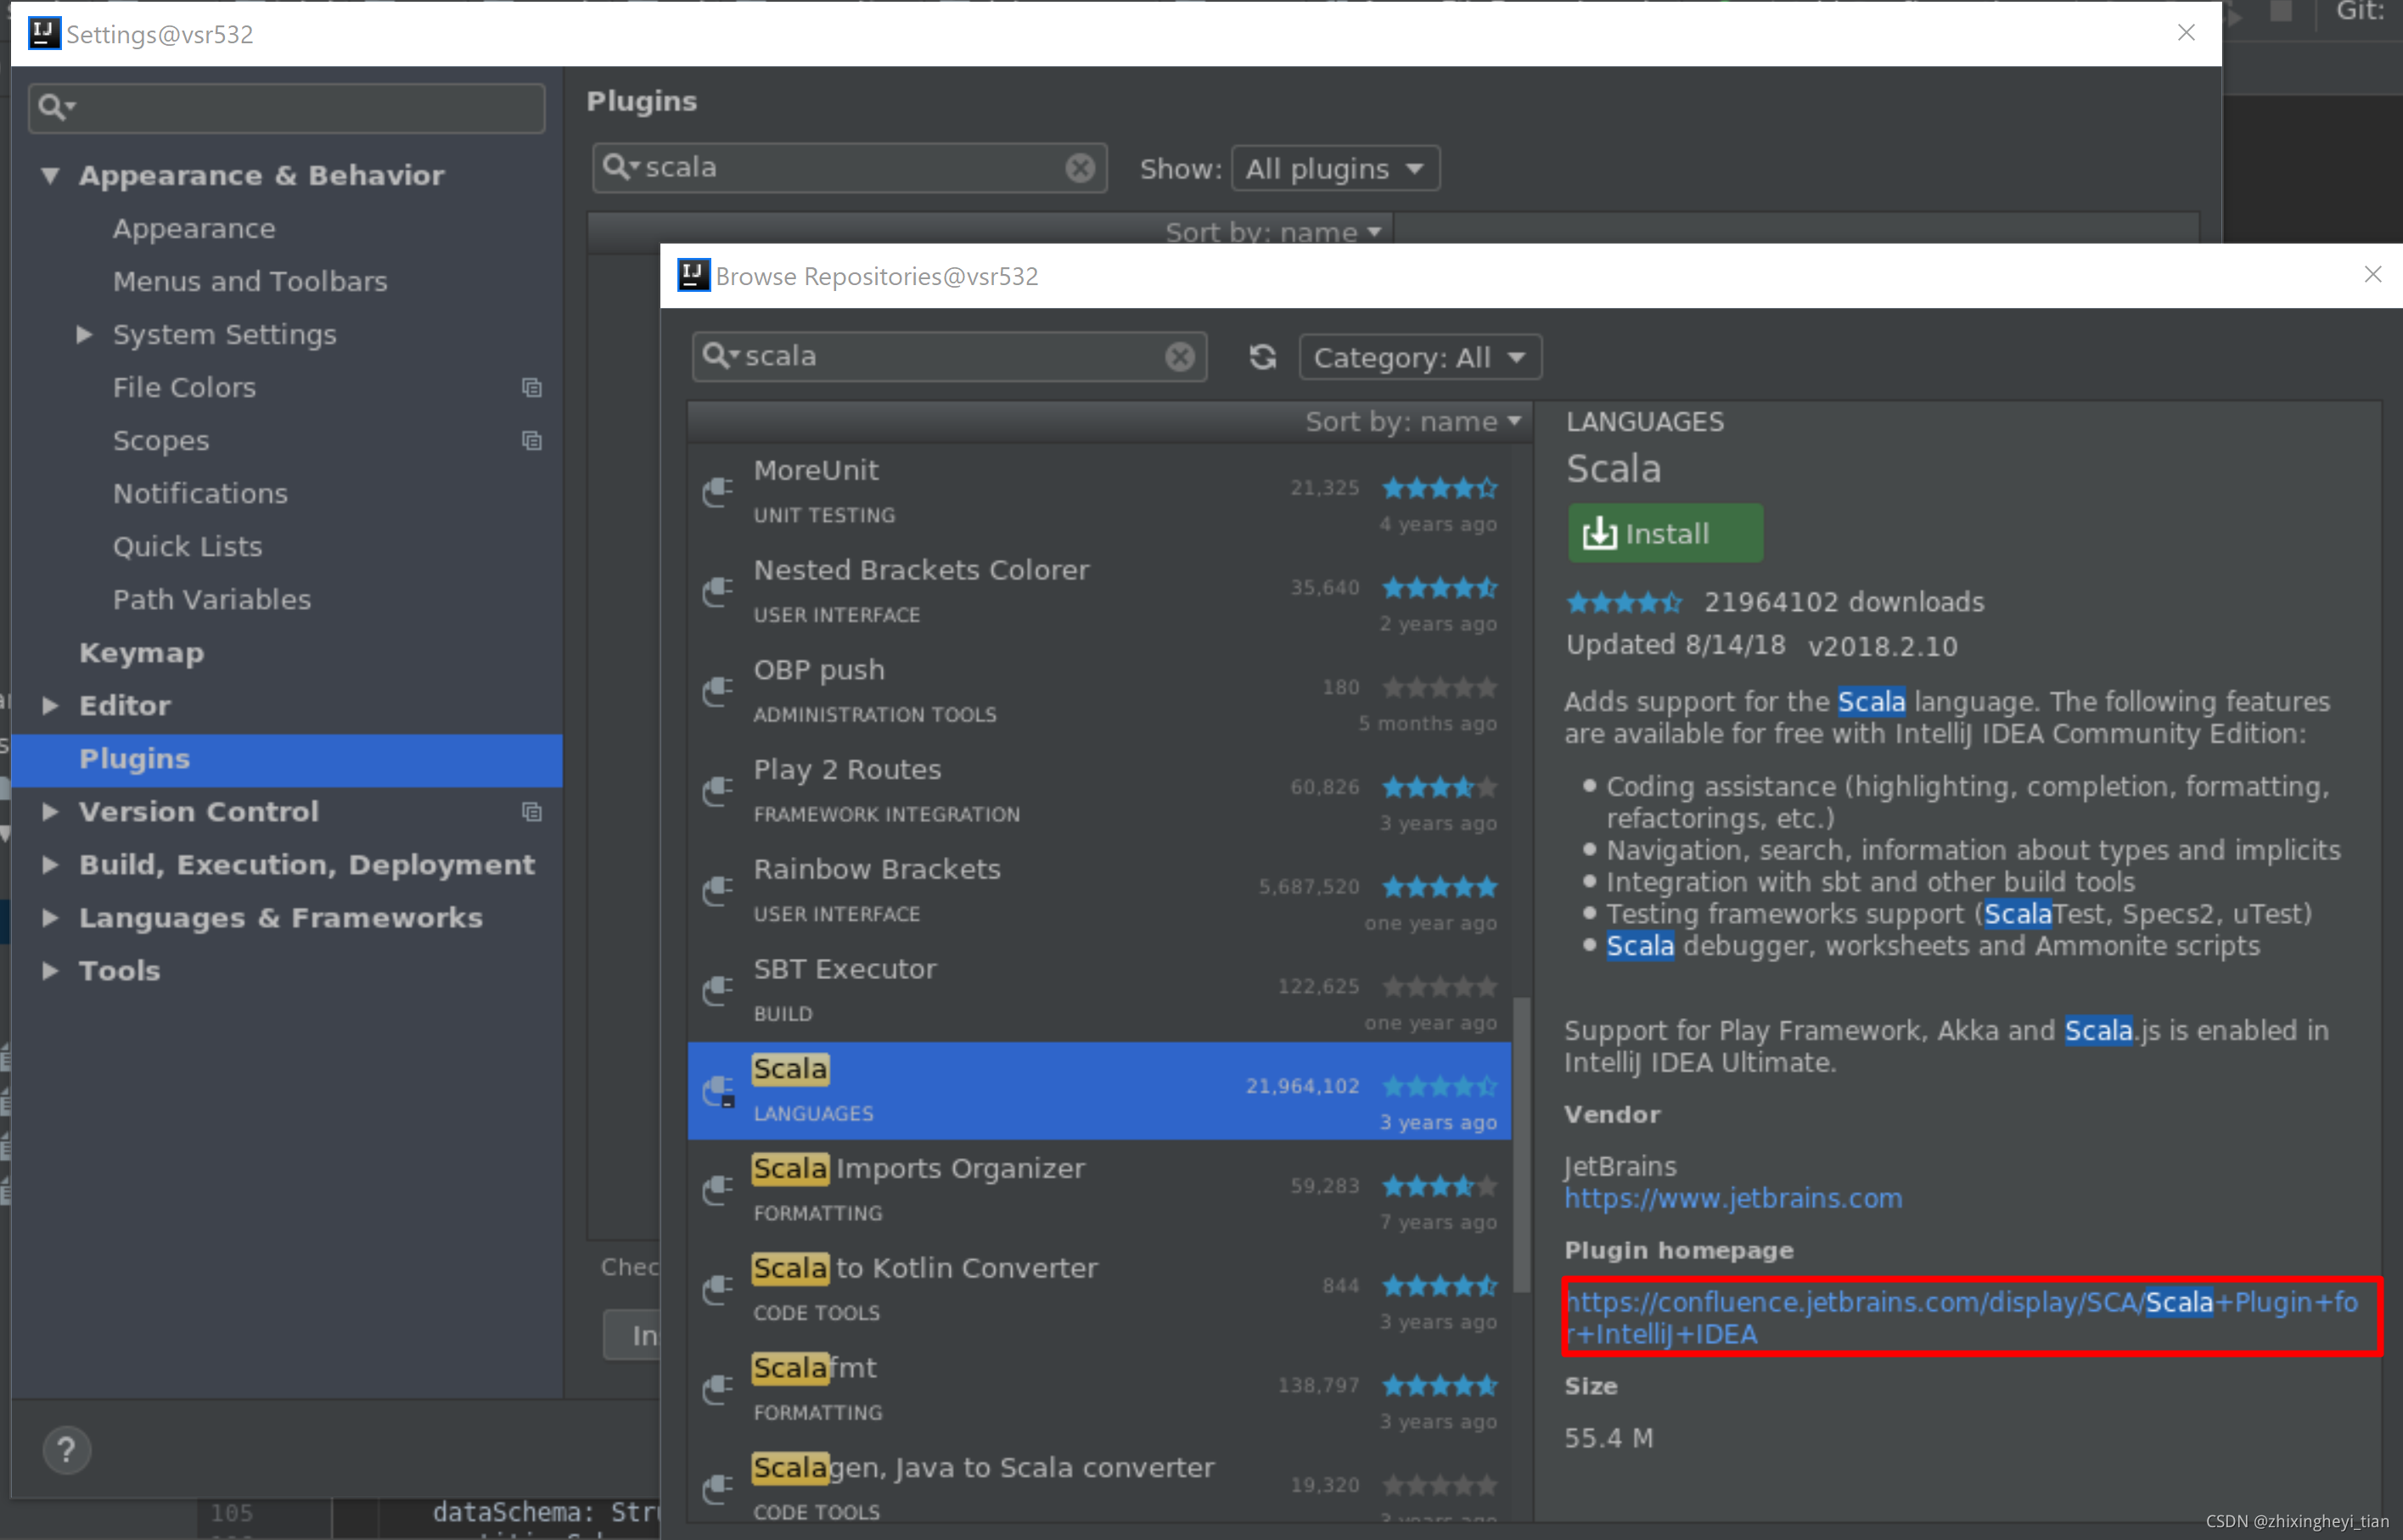This screenshot has width=2403, height=1540.
Task: Click the Scopes project-level icon
Action: point(532,441)
